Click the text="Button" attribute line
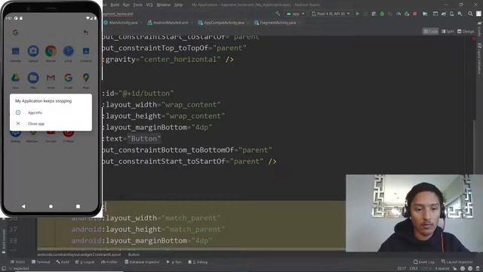This screenshot has width=483, height=272. tap(132, 139)
